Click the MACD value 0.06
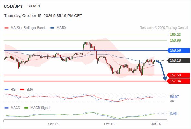 point(173,114)
